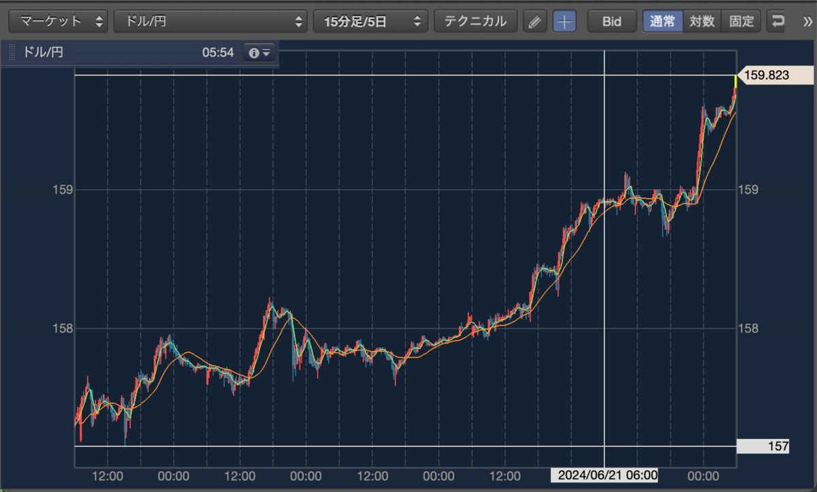Grab the panel drag handle beside ドル/円

click(x=12, y=52)
